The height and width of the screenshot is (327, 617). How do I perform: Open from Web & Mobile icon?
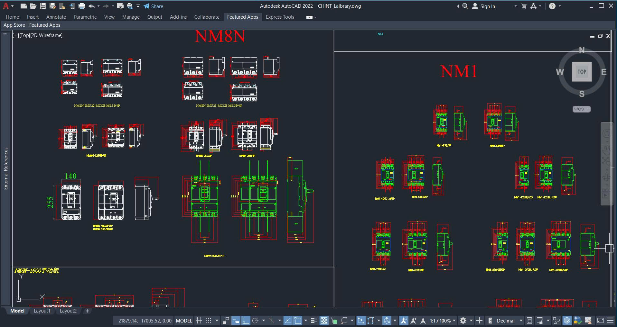[x=62, y=6]
